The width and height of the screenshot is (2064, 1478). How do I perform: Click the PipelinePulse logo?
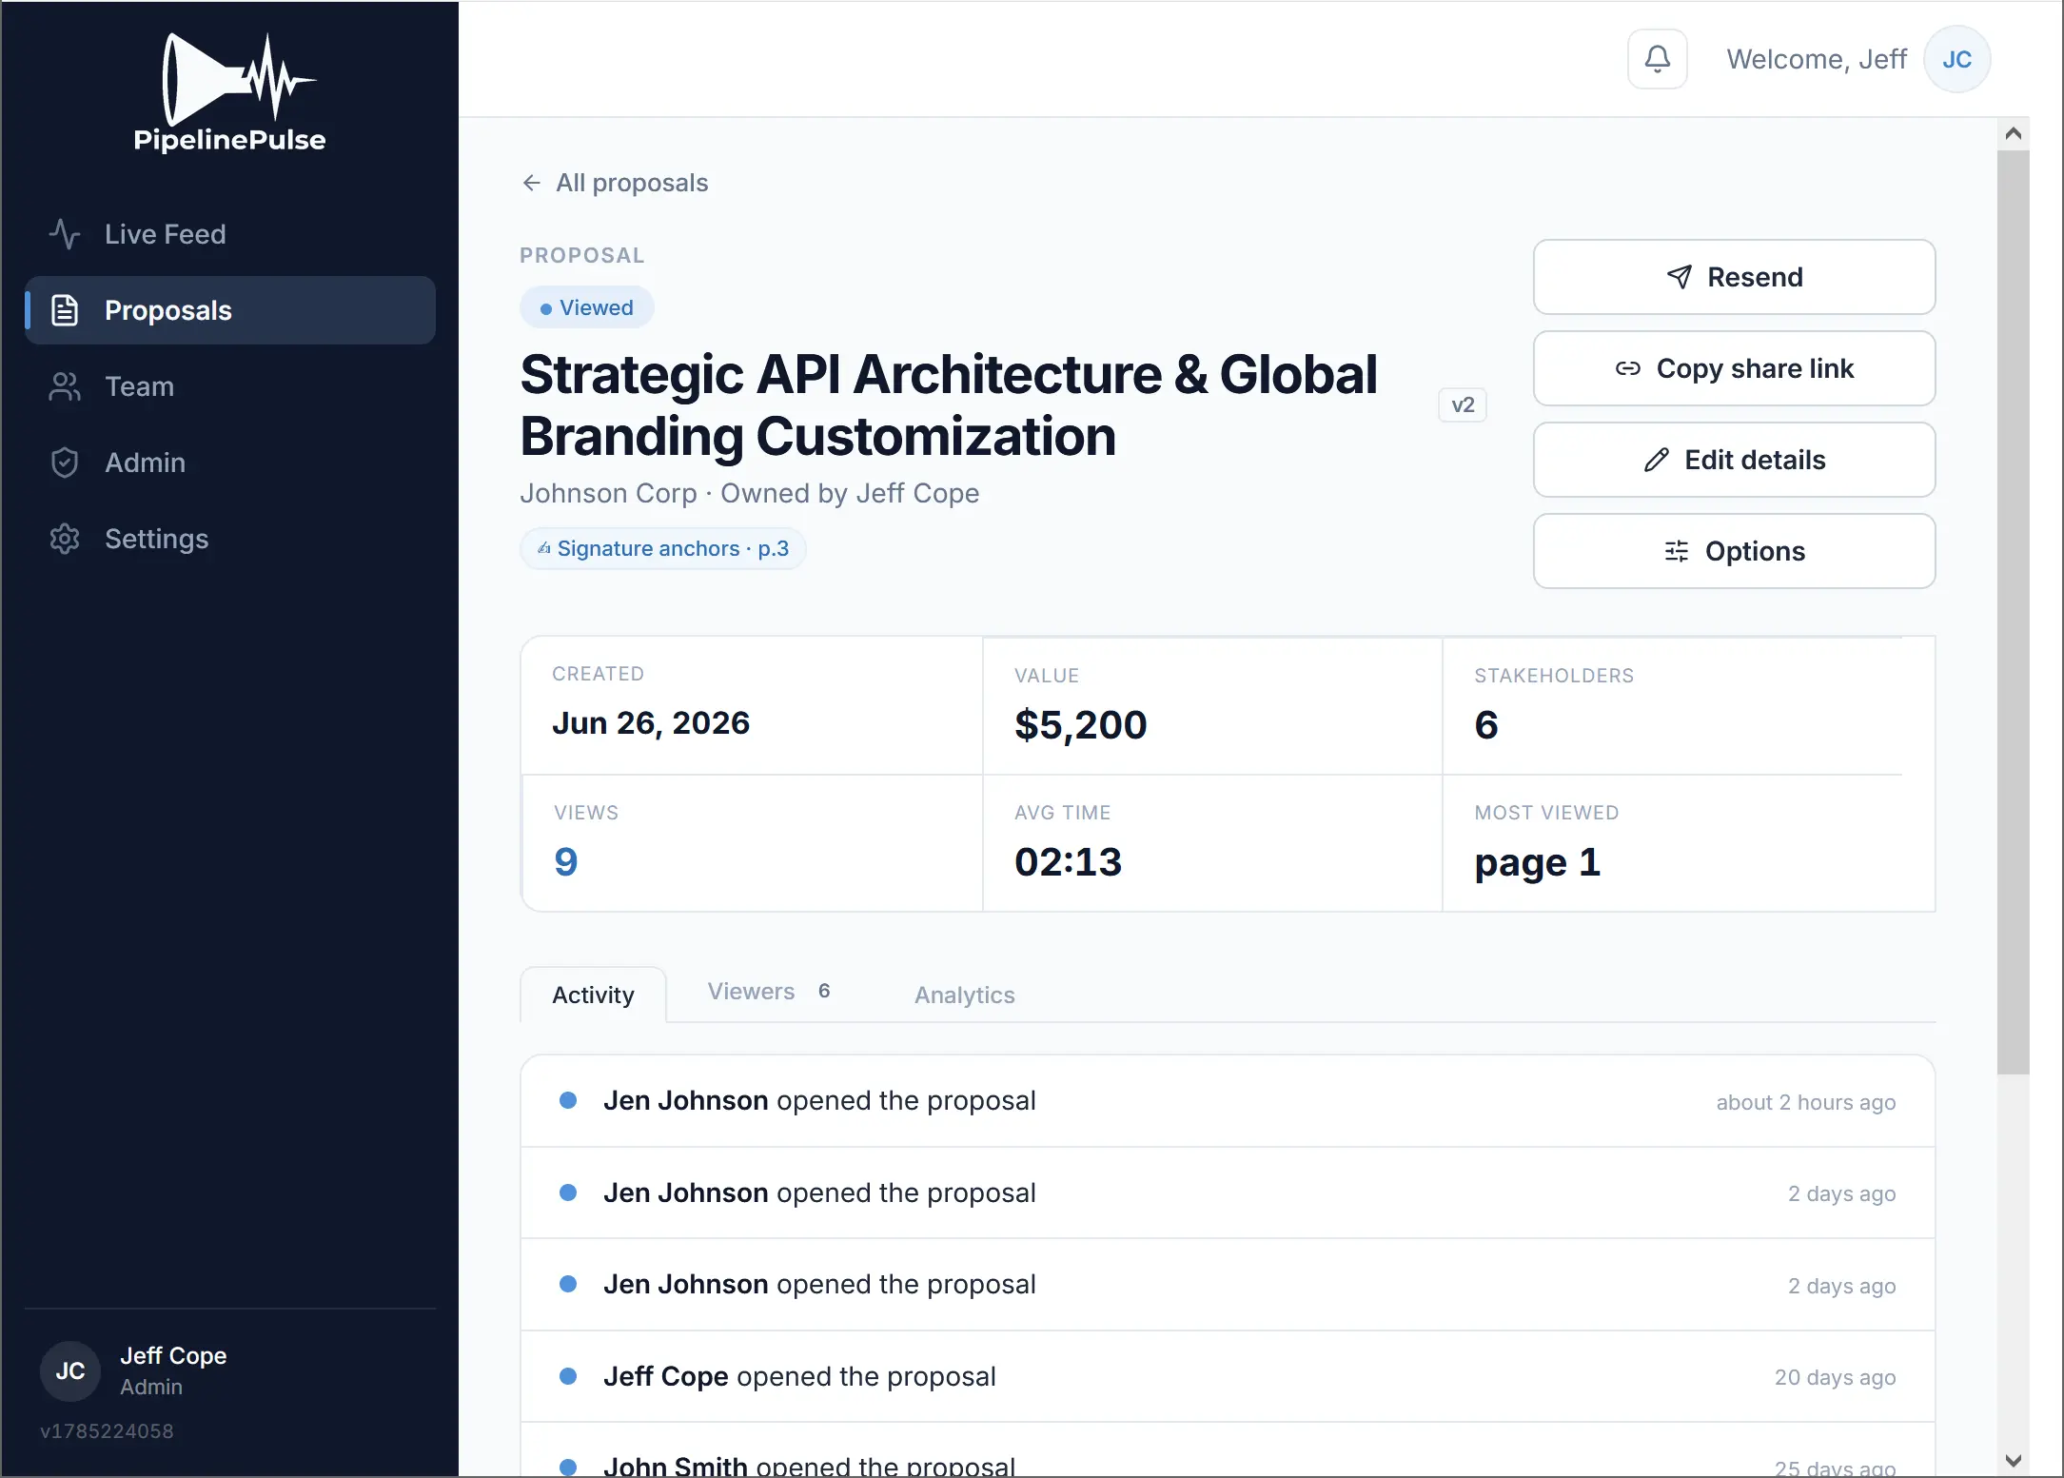coord(229,92)
